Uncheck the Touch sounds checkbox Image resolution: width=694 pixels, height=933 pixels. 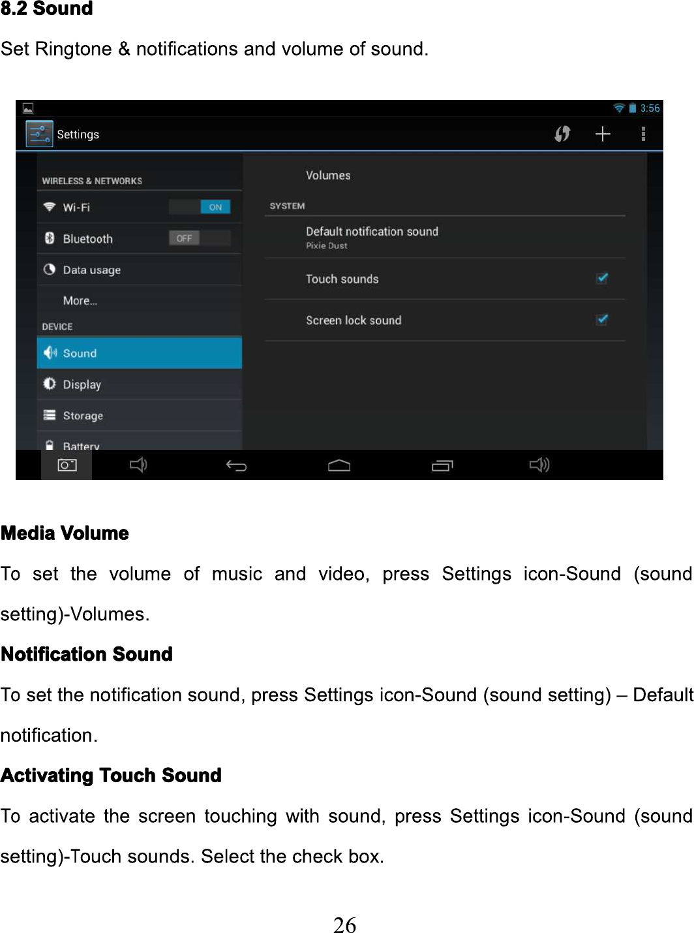(602, 278)
